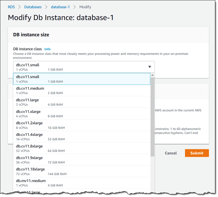Submit the instance modification
This screenshot has width=218, height=197.
click(197, 153)
